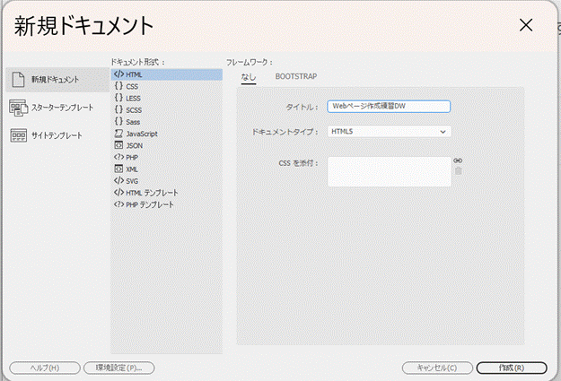Click the タイトル text field

click(x=388, y=106)
